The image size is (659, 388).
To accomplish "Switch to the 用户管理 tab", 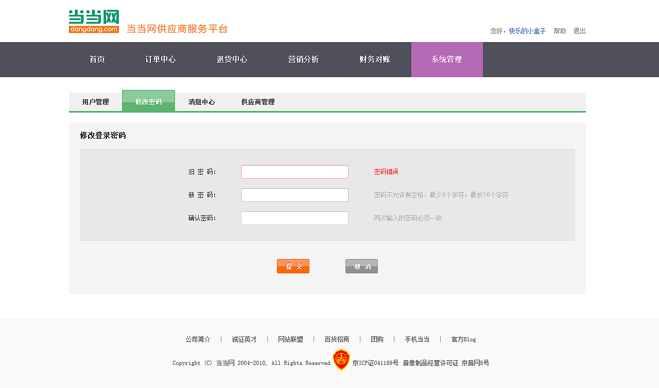I will (95, 101).
